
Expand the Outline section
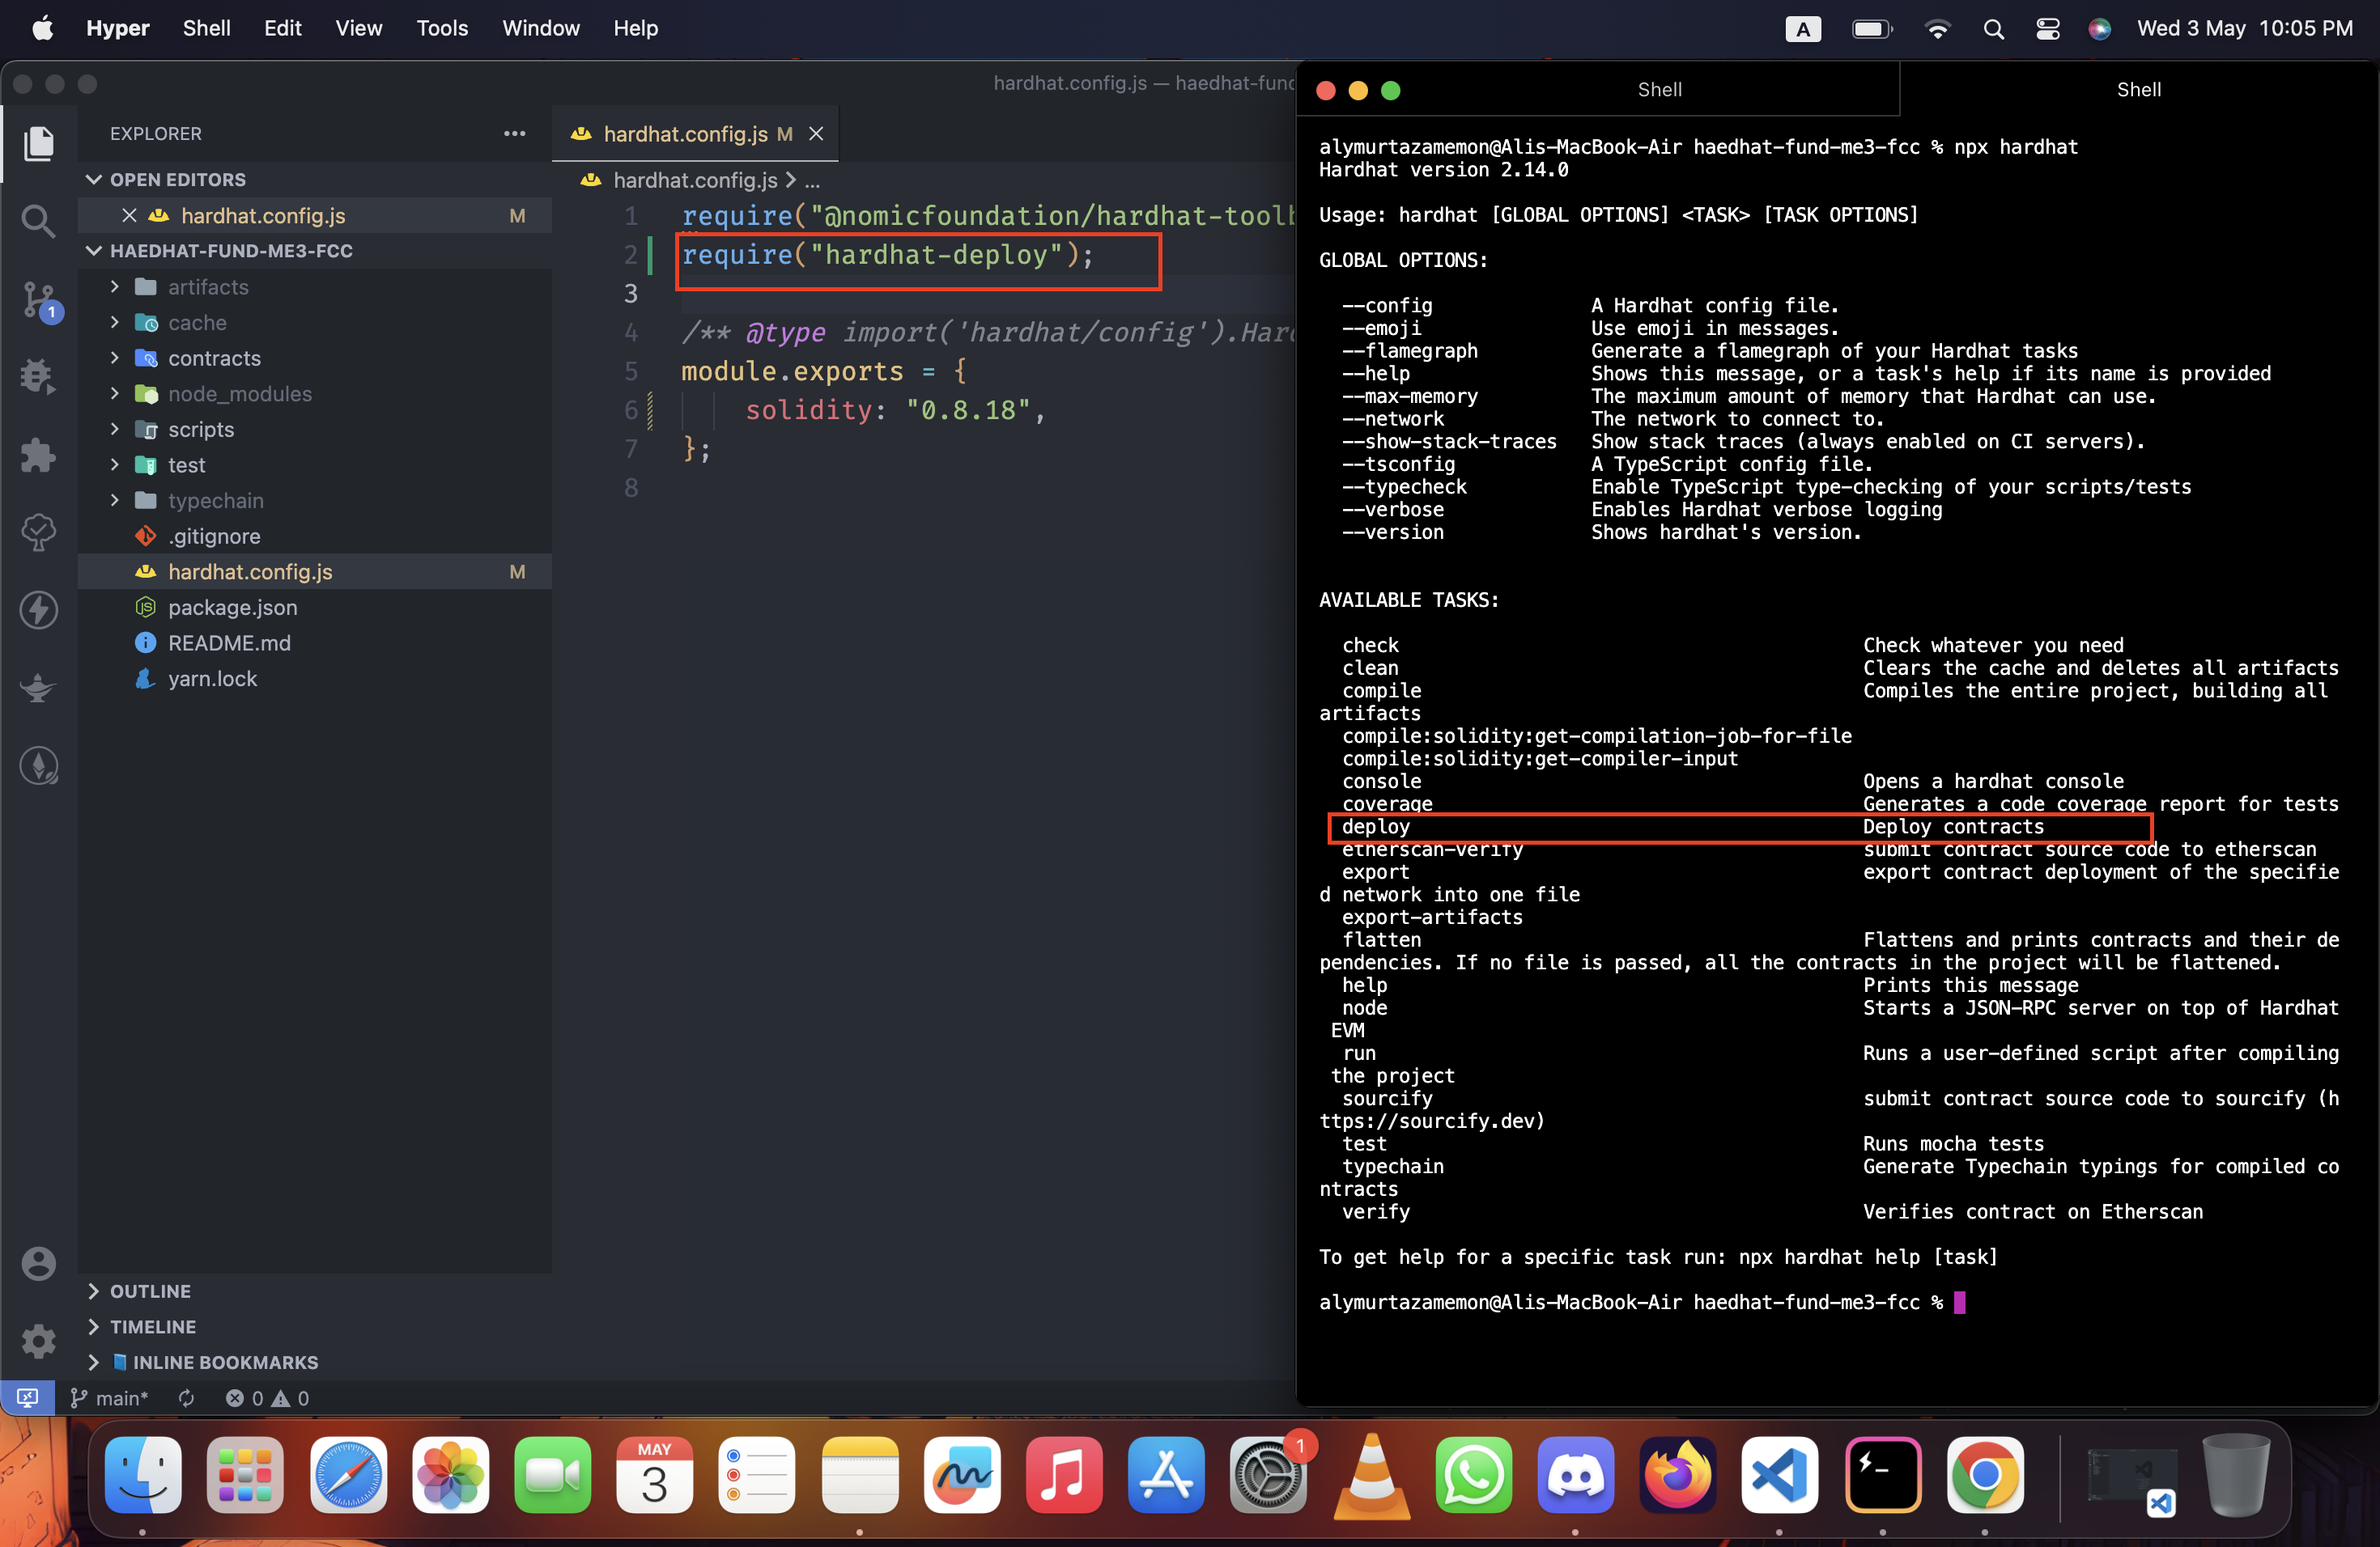[x=314, y=1291]
